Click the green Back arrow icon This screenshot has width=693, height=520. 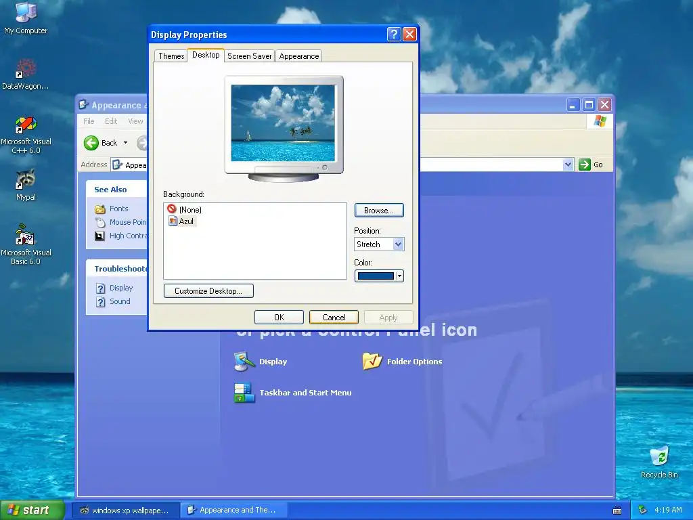91,143
